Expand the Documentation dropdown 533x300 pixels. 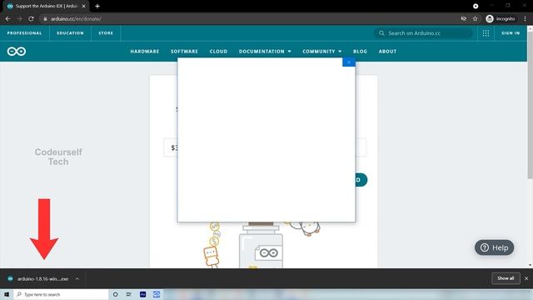click(265, 52)
